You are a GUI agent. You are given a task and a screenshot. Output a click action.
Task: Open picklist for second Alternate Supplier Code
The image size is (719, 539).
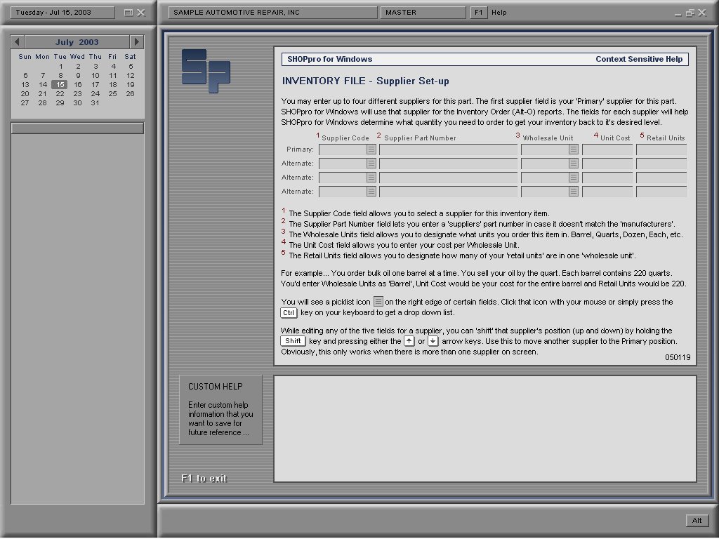point(371,178)
